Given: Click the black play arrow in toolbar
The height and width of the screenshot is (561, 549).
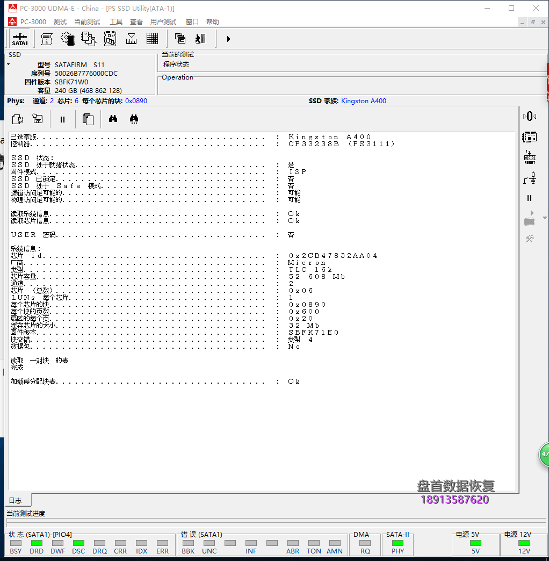Looking at the screenshot, I should (x=228, y=39).
